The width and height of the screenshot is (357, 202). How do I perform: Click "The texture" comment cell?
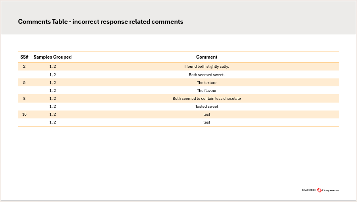(206, 82)
